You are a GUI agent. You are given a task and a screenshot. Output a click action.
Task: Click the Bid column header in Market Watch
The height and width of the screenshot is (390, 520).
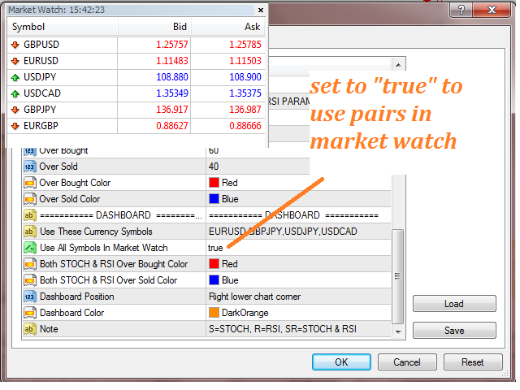coord(154,27)
